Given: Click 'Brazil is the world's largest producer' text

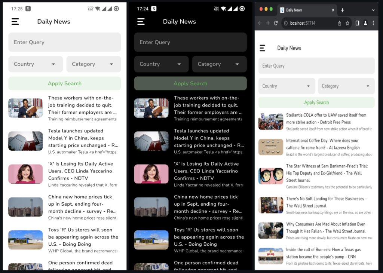Looking at the screenshot, I should point(329,154).
